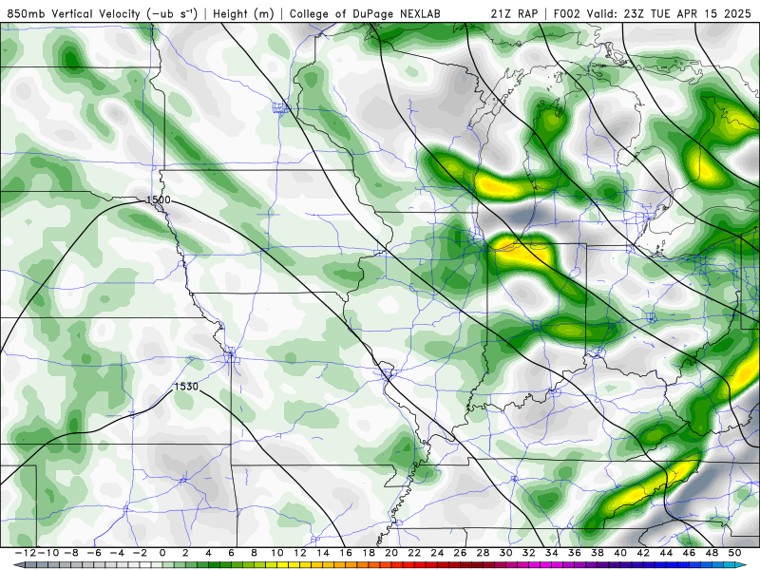
Task: Click the 26 value on the color scale
Action: tap(460, 553)
